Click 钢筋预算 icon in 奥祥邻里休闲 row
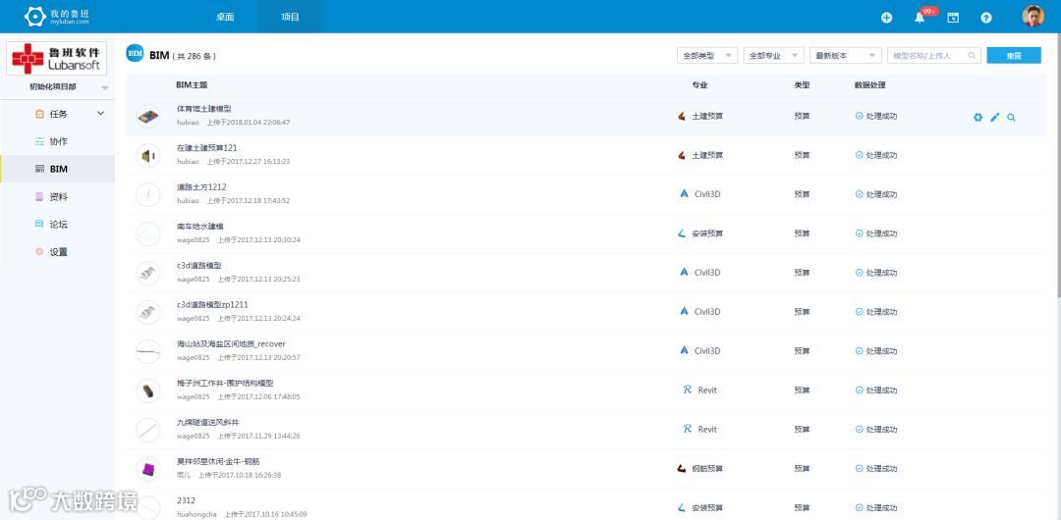1061x520 pixels. pyautogui.click(x=682, y=468)
